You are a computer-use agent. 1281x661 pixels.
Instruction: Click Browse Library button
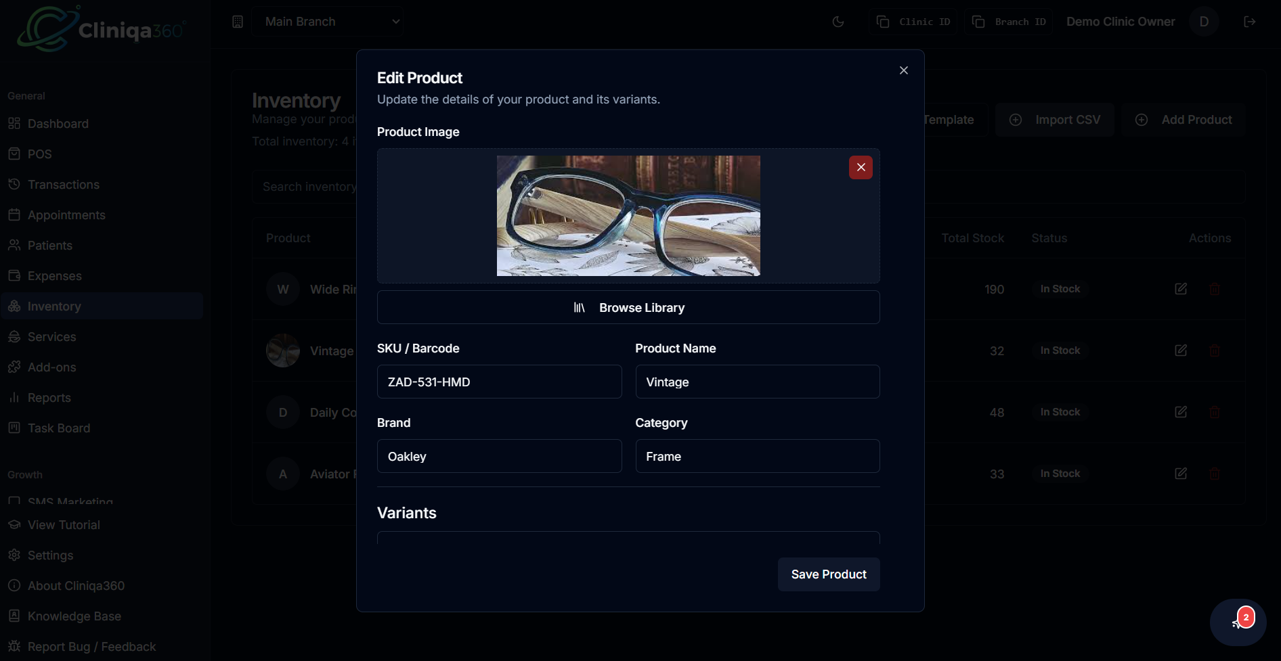click(628, 308)
